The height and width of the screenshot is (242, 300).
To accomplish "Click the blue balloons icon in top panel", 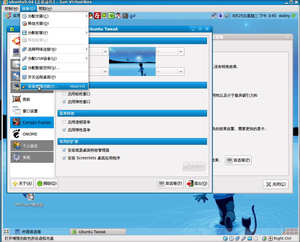I will pos(132,16).
